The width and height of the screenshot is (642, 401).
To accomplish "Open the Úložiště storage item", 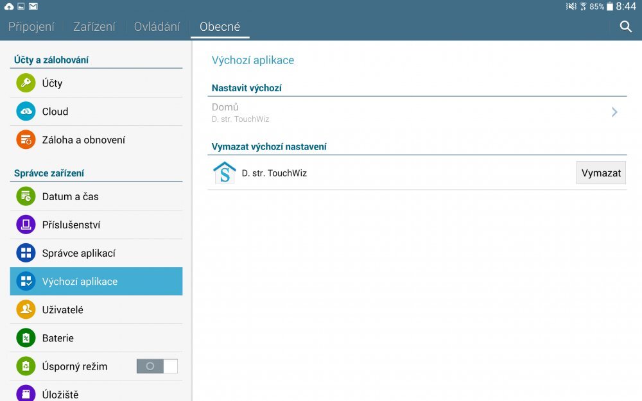I will coord(96,393).
